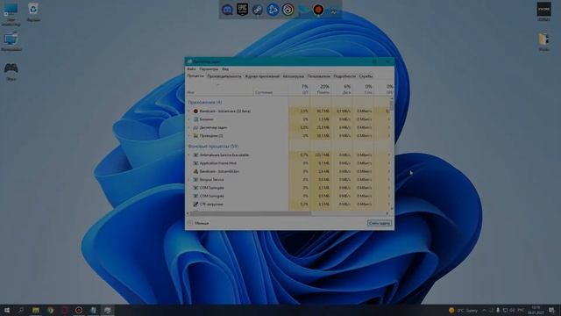Open Chrome from the taskbar
The image size is (561, 316).
coord(50,310)
